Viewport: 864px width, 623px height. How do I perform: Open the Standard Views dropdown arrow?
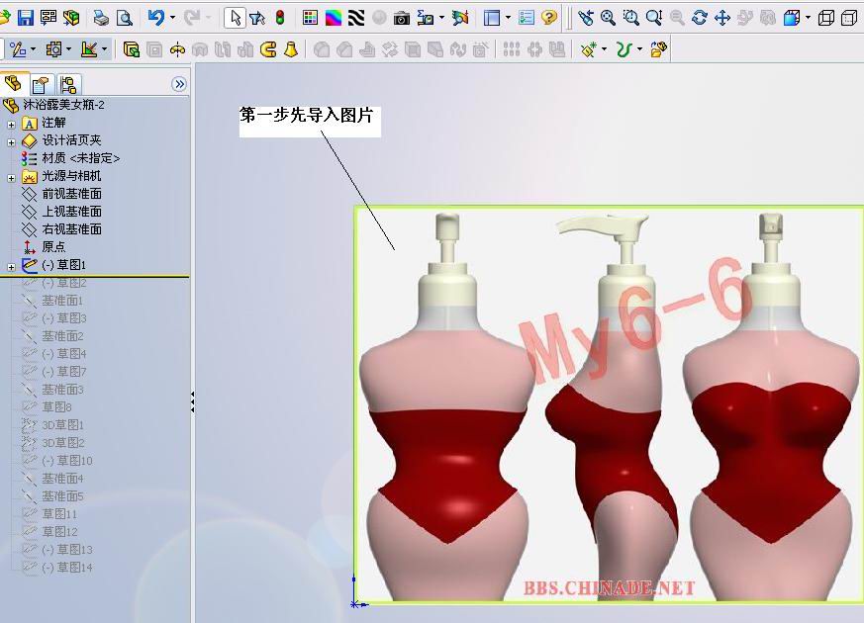[808, 18]
